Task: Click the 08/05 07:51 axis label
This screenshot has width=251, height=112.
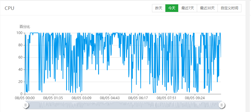Action: (166, 98)
